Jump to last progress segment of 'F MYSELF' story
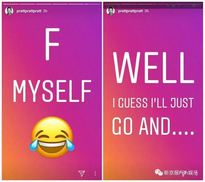 point(92,4)
